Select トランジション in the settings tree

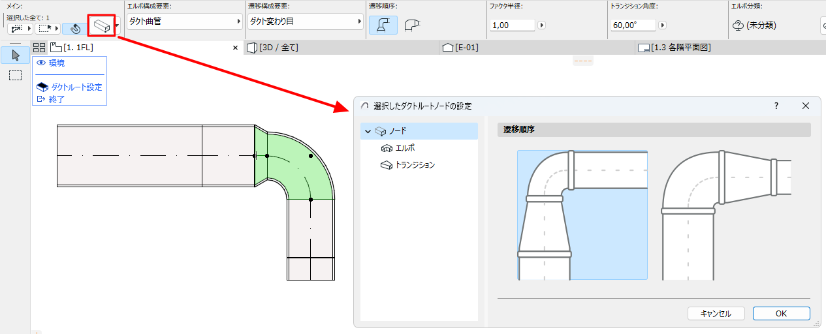pos(407,165)
